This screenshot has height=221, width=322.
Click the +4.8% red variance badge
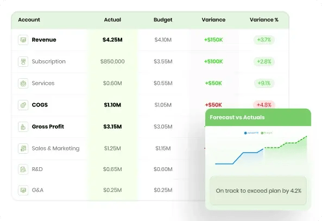[x=264, y=105]
